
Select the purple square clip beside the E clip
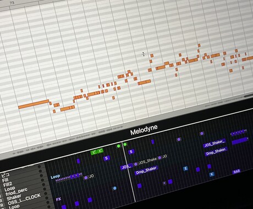tap(198, 169)
